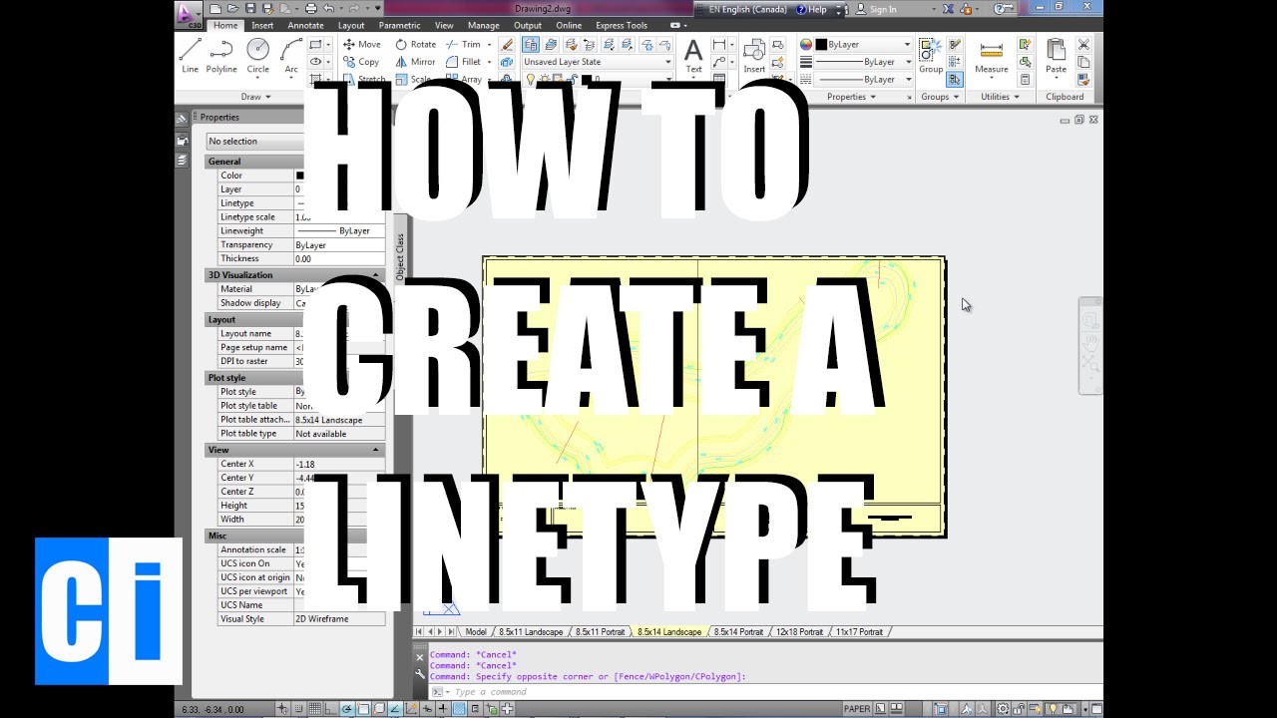The width and height of the screenshot is (1277, 718).
Task: Activate the Trim command
Action: [463, 44]
